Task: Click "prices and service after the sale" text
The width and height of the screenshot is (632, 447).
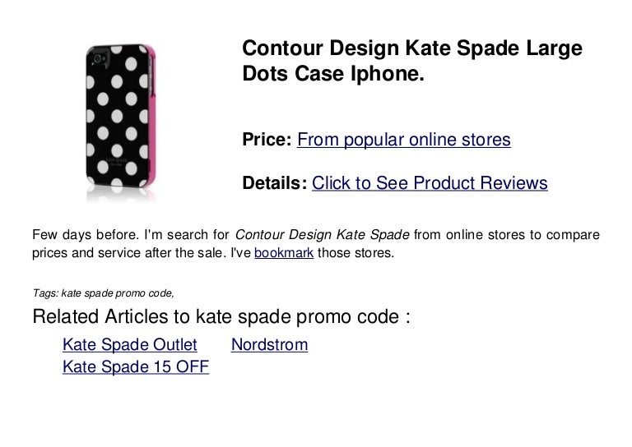Action: click(123, 254)
